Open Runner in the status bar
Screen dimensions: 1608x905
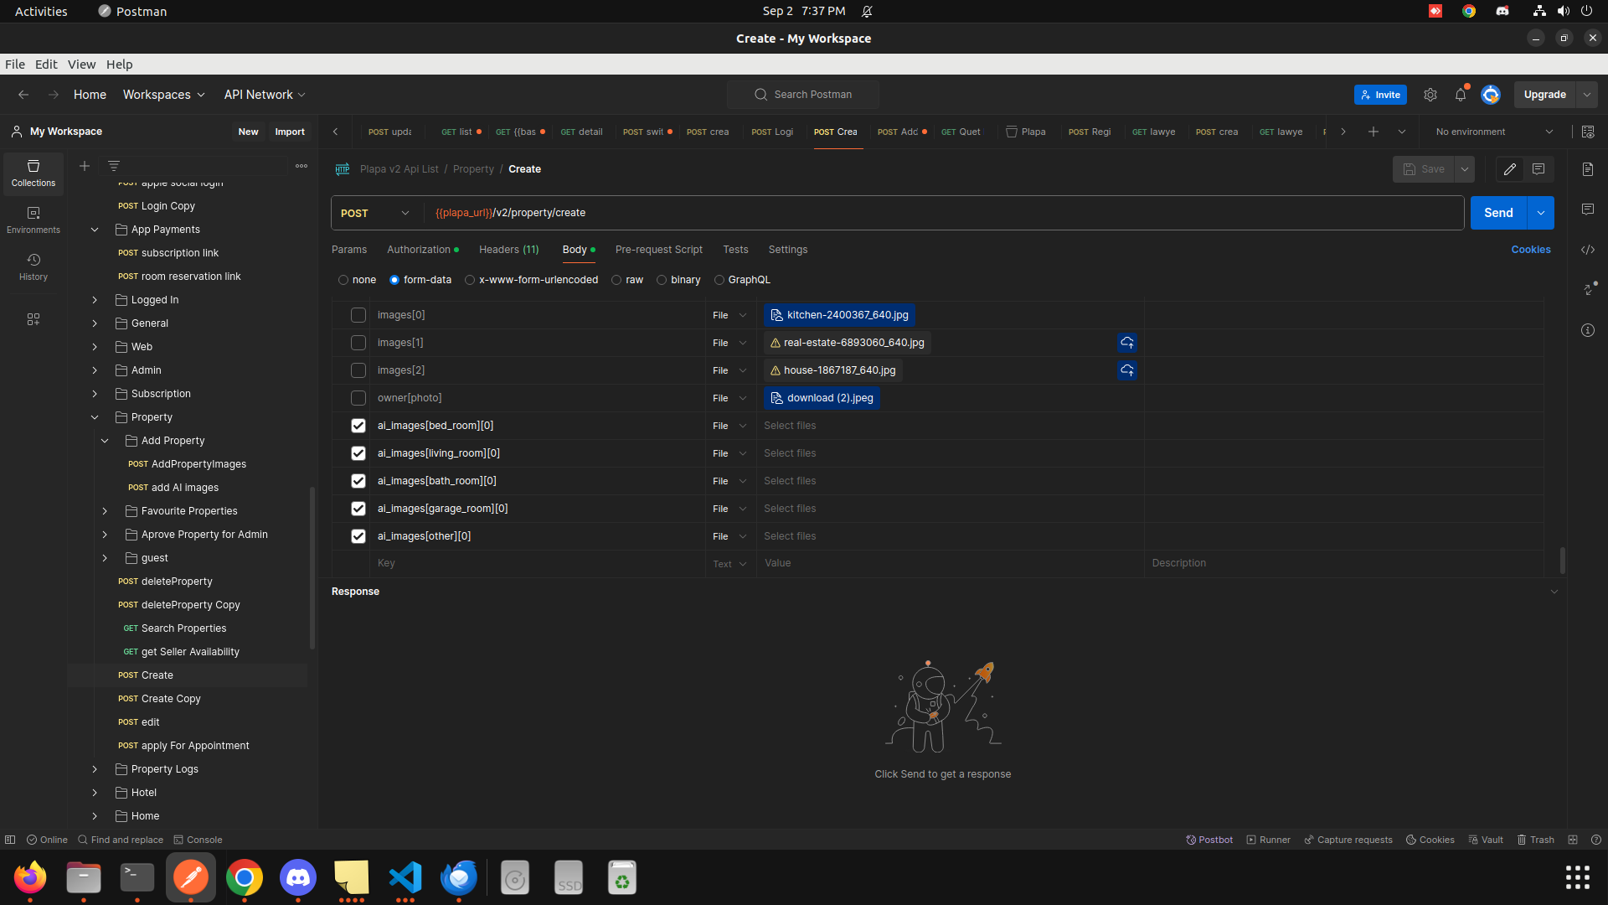1268,840
